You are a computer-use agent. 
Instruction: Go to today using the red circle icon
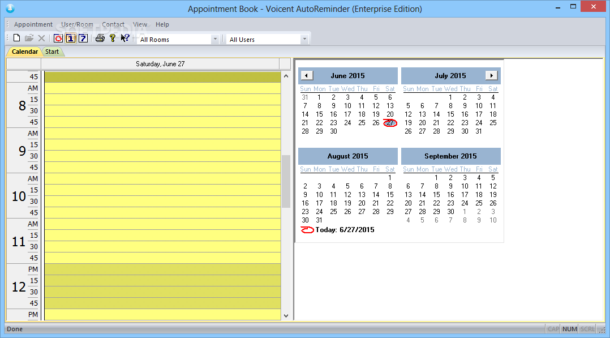point(58,38)
